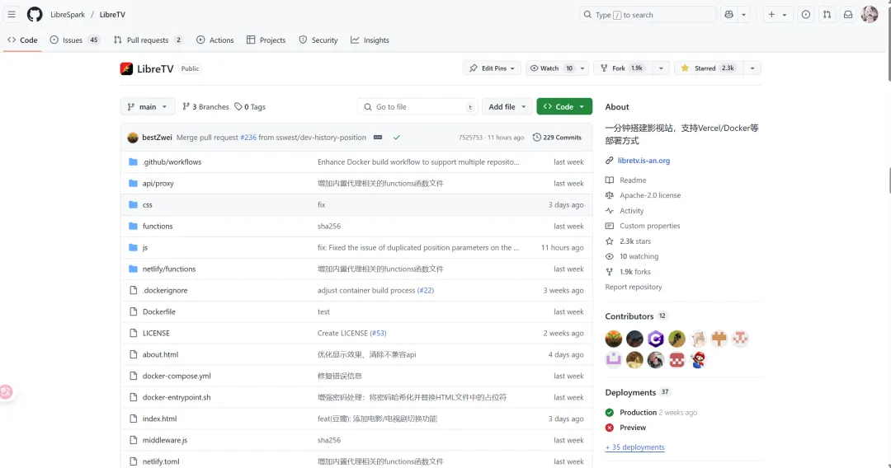The width and height of the screenshot is (891, 468).
Task: Open the middleware.js file
Action: pyautogui.click(x=165, y=440)
